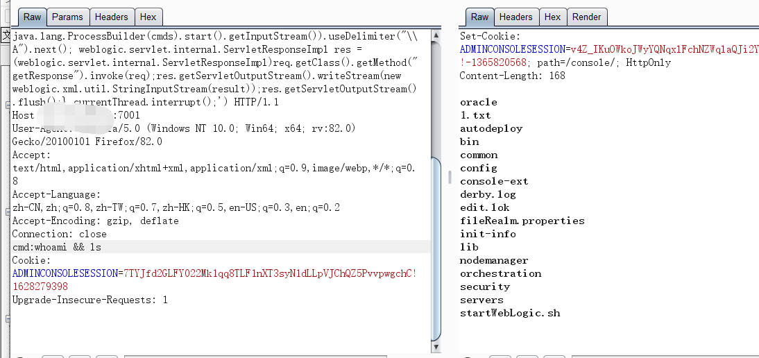Click the 'Gecko/20100101 Firefox/82.0' line
Image resolution: width=759 pixels, height=358 pixels.
tap(87, 142)
